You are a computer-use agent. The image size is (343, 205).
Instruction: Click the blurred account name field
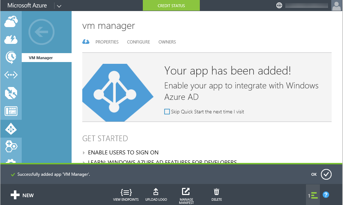click(307, 5)
